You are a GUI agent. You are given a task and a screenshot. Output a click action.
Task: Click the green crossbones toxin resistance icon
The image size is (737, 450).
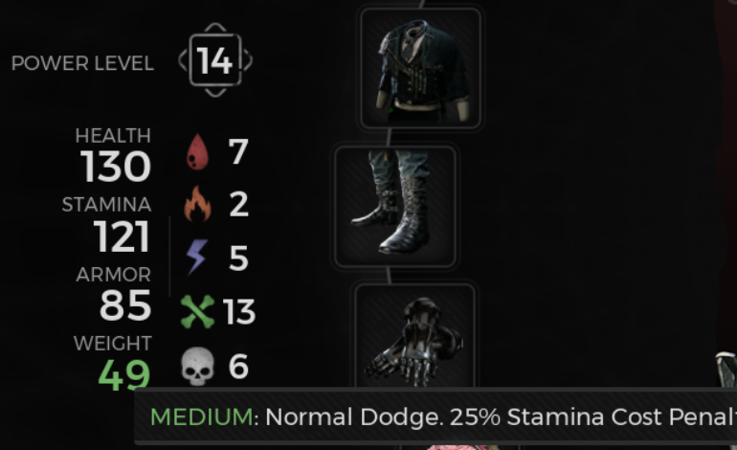[x=197, y=311]
